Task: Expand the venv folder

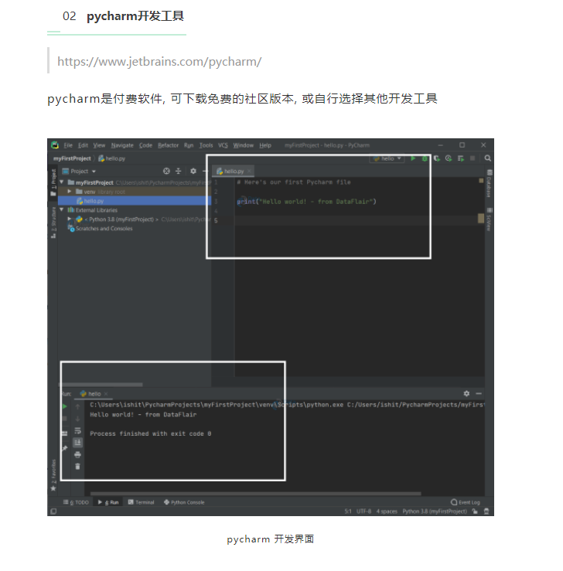Action: [70, 192]
